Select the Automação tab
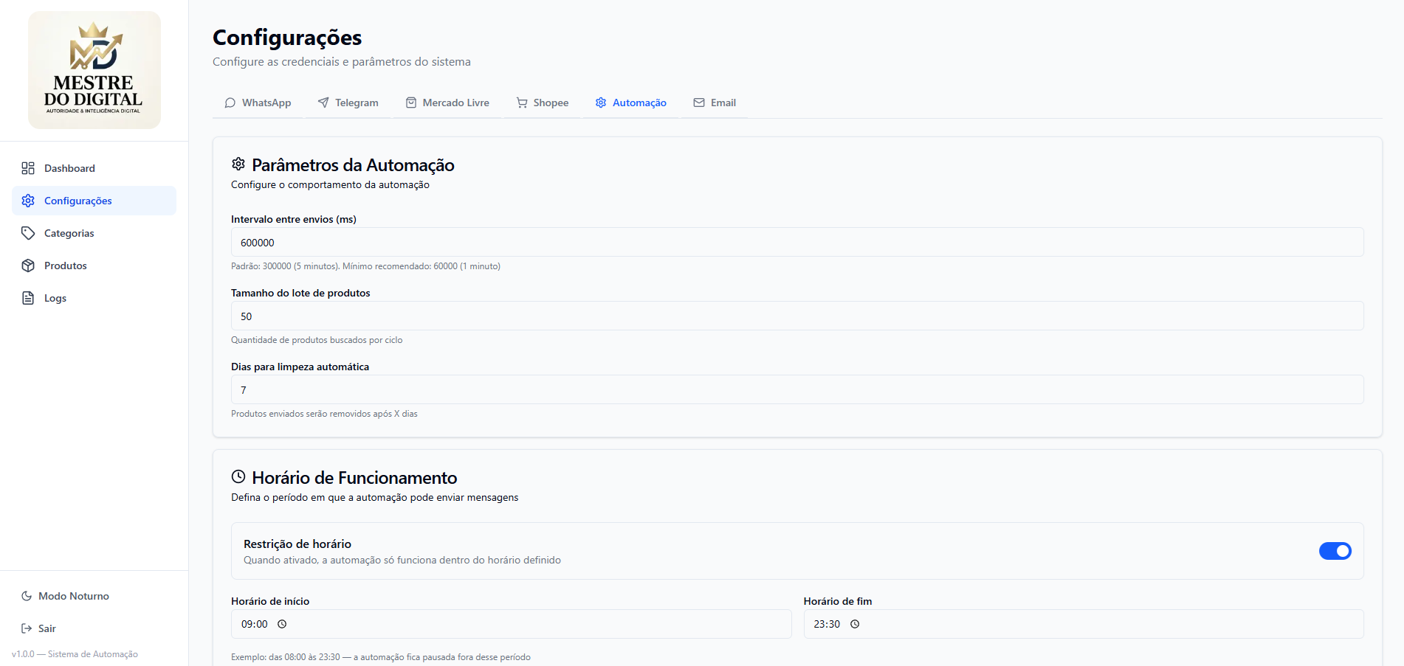Screen dimensions: 1404x666 point(631,103)
